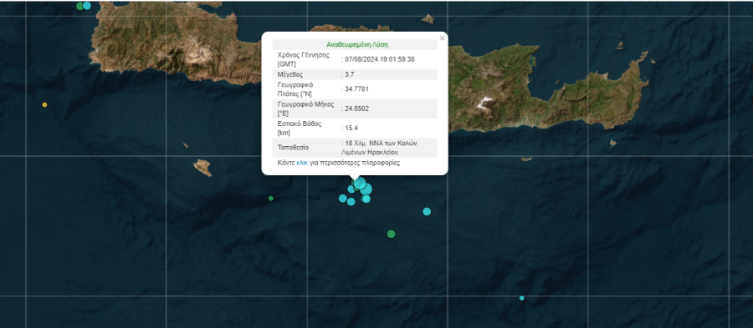Viewport: 753px width, 328px height.
Task: Click the 'Μέγεθος' label
Action: [x=290, y=74]
